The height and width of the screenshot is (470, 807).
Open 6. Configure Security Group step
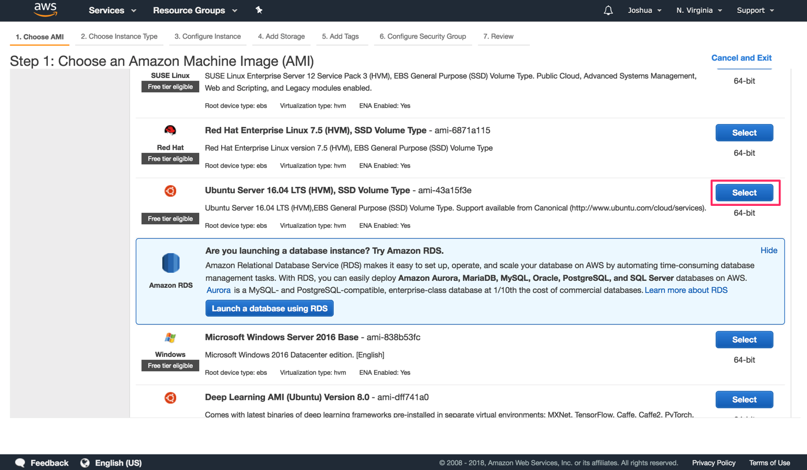(423, 36)
